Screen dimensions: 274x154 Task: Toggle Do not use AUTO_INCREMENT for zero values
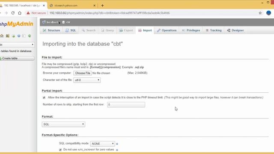(60, 150)
